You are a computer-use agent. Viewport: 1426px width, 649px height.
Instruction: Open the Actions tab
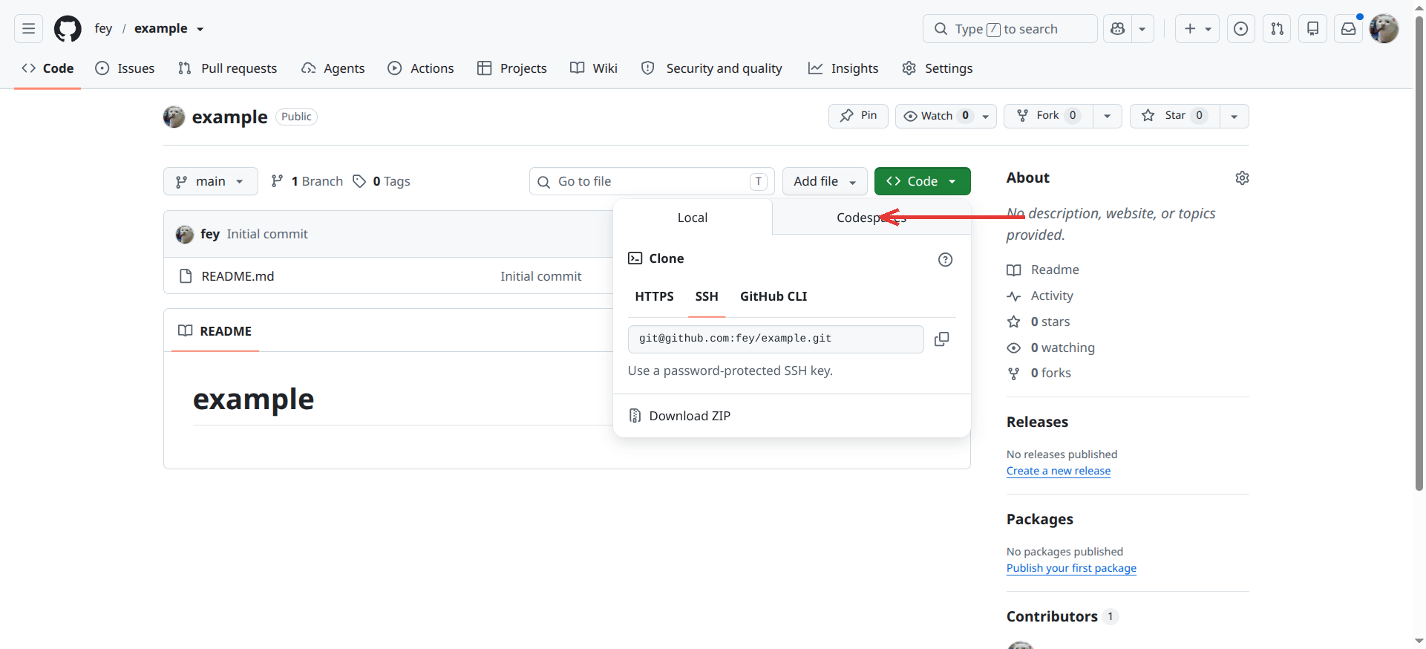tap(421, 68)
